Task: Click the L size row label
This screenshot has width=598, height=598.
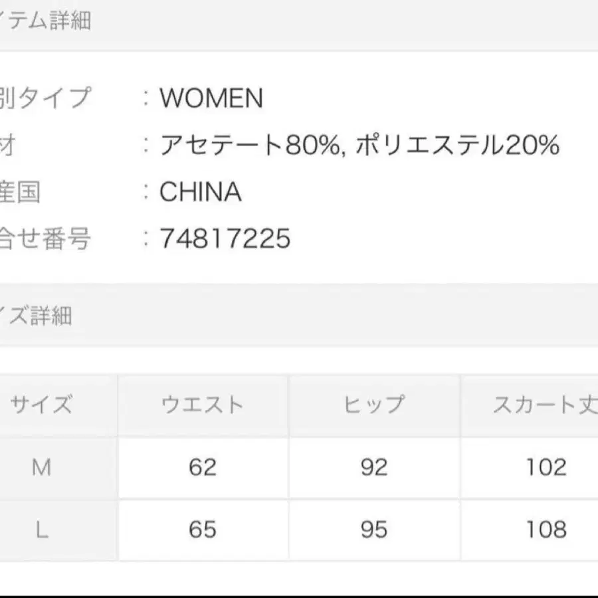Action: point(41,530)
